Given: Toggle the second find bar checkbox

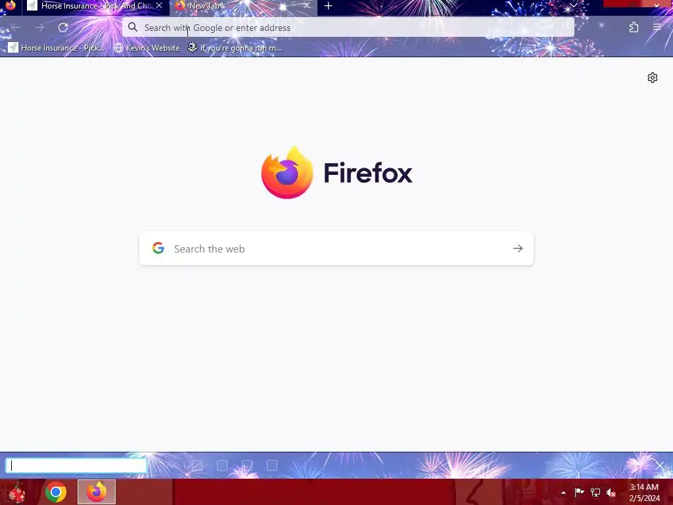Looking at the screenshot, I should pyautogui.click(x=222, y=466).
